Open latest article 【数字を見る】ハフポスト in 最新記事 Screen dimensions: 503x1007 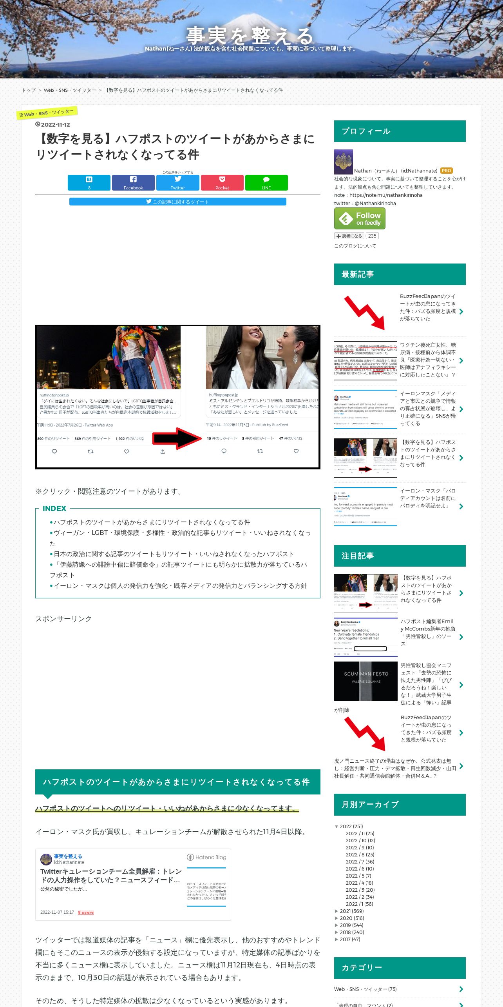428,453
